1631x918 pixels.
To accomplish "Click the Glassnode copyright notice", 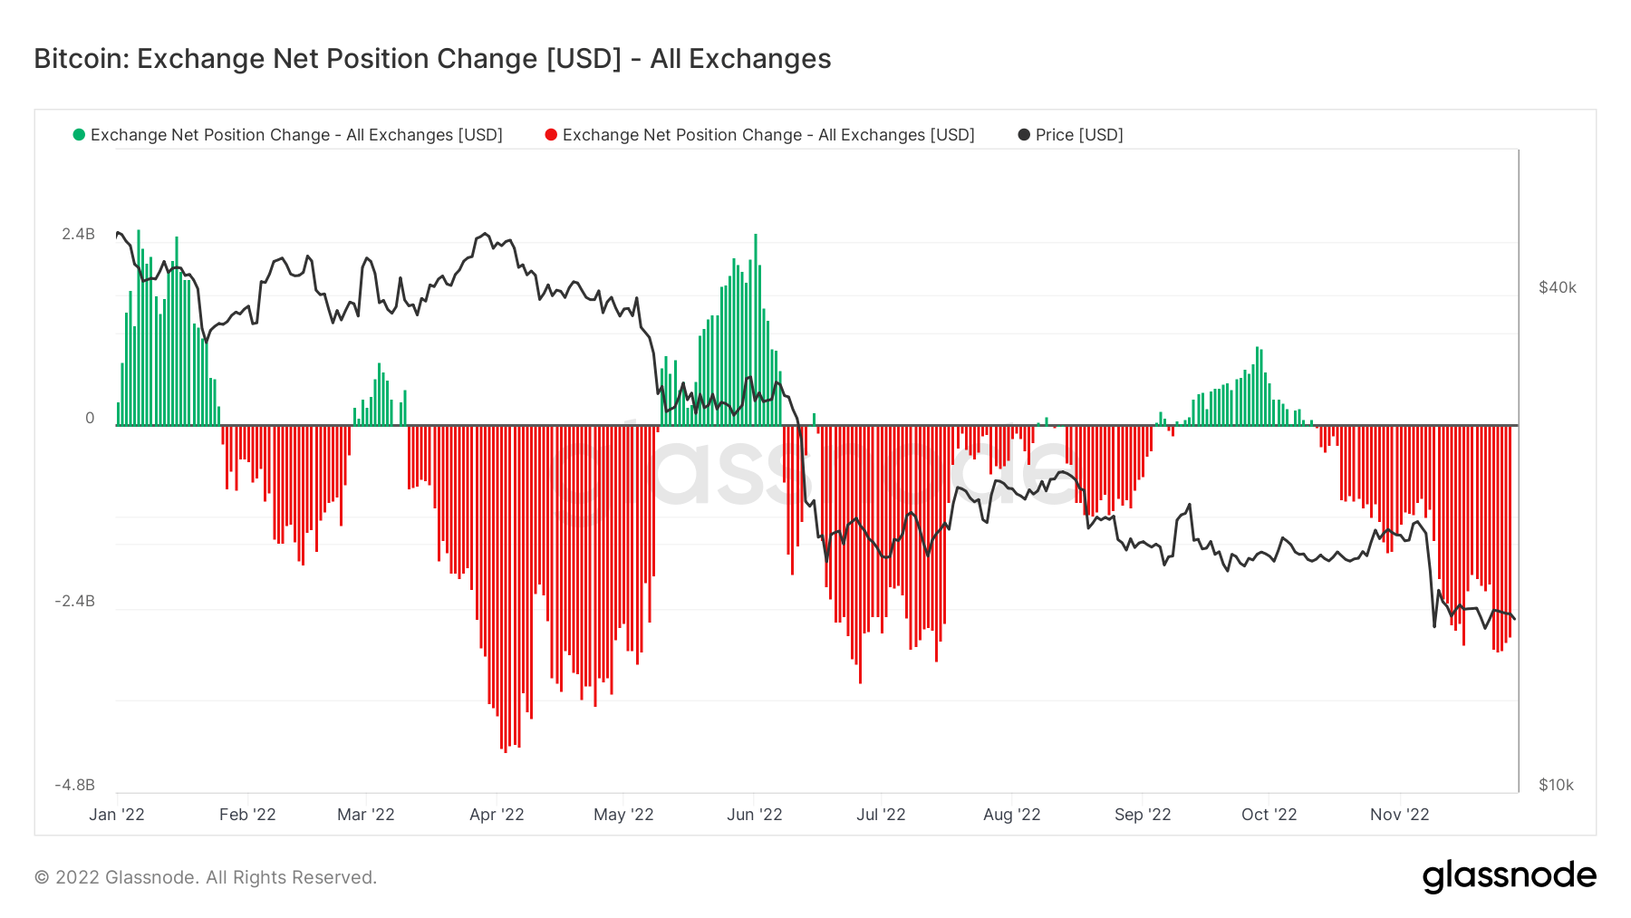I will [x=206, y=877].
